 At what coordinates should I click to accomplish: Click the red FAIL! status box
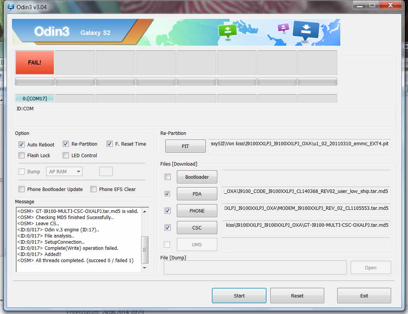pyautogui.click(x=35, y=62)
